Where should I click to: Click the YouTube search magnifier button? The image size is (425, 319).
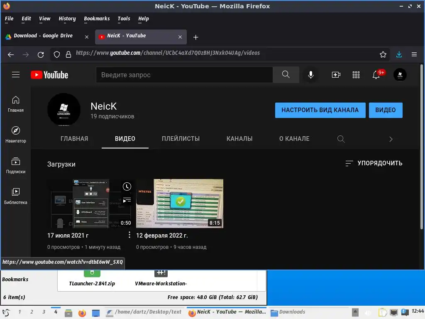click(286, 75)
